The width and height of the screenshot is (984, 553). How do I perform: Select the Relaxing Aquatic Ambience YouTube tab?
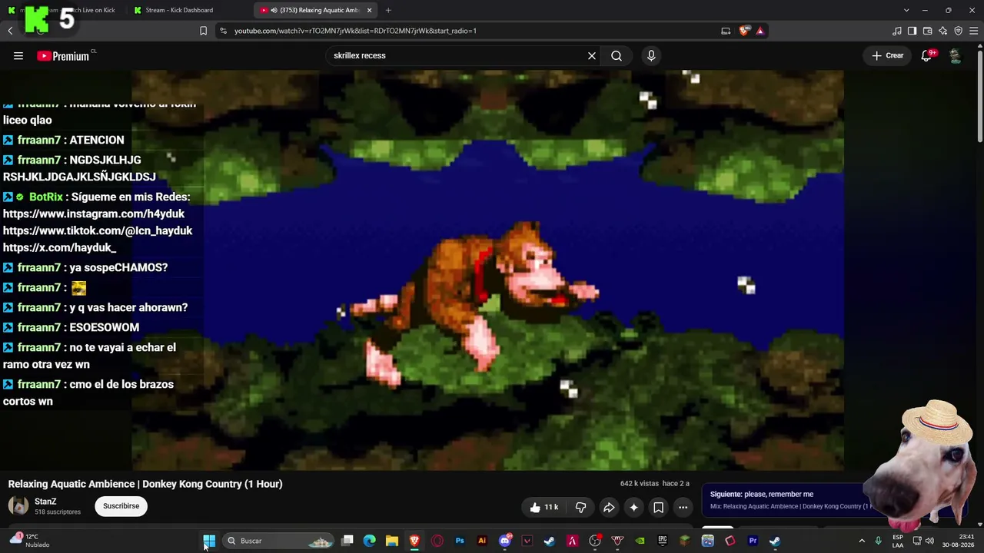pos(314,10)
